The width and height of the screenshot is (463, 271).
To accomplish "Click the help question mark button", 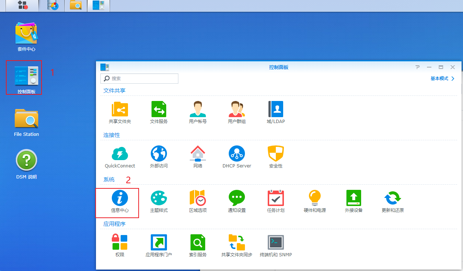I will point(417,67).
